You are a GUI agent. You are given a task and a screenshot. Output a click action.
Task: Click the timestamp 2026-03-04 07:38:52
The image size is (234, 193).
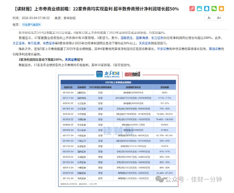[36, 18]
